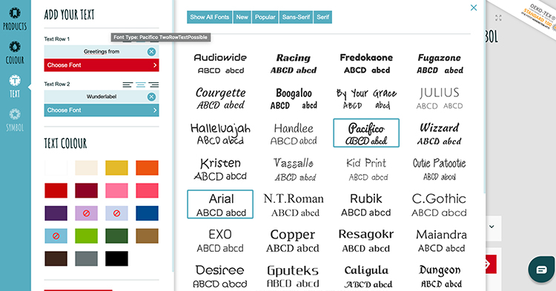Screen dimensions: 556x291
Task: Clear the 'Greetings from' text field
Action: (x=151, y=52)
